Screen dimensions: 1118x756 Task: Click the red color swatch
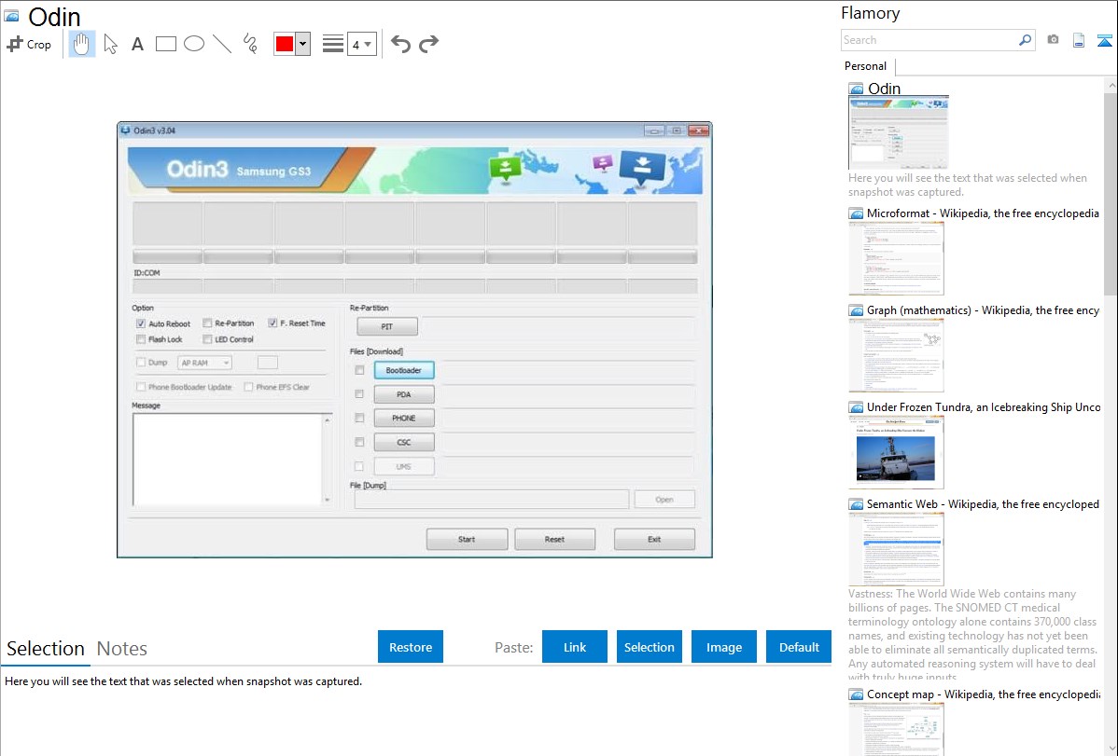point(285,44)
